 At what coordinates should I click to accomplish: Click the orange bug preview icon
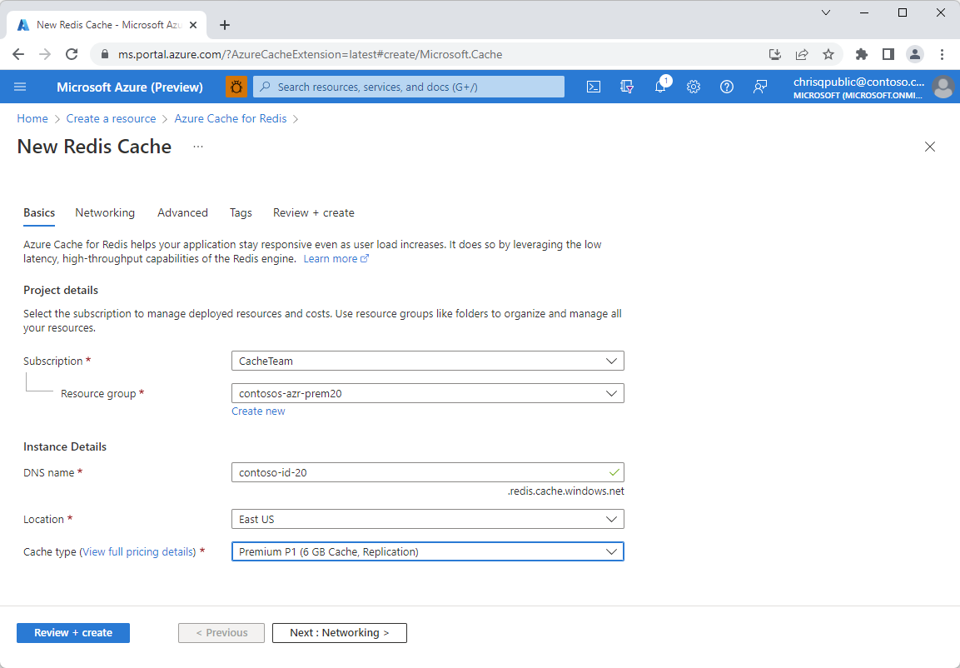coord(236,87)
